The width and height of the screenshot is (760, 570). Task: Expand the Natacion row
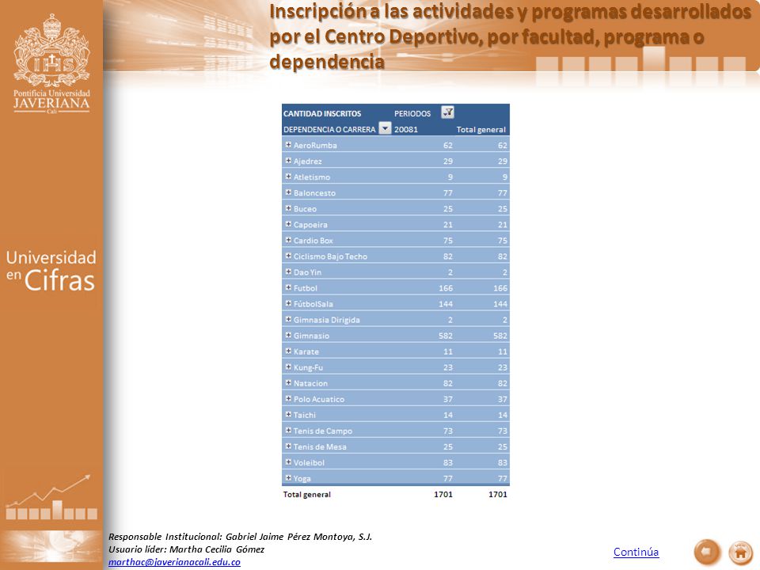pyautogui.click(x=288, y=382)
